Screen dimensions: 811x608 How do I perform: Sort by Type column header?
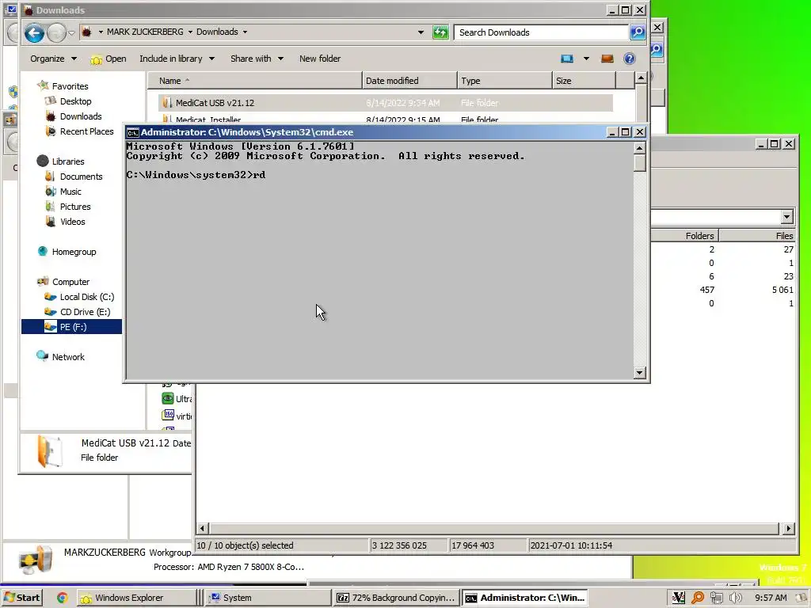(504, 81)
